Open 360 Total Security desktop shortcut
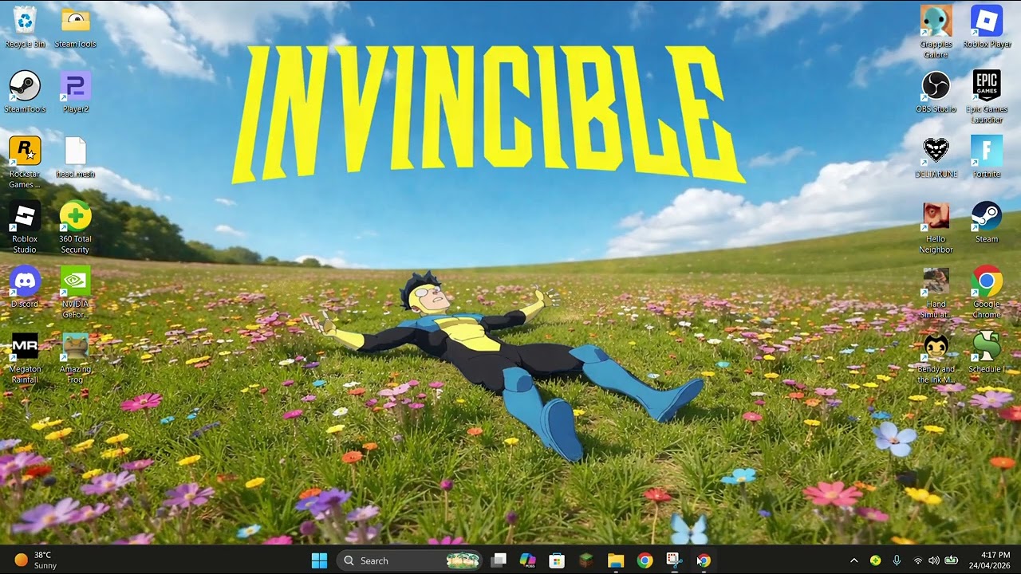Image resolution: width=1021 pixels, height=574 pixels. click(75, 228)
